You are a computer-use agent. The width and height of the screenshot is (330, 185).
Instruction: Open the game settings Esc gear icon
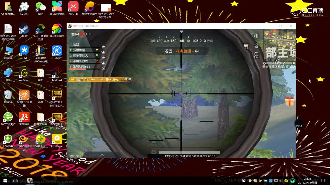click(x=256, y=55)
